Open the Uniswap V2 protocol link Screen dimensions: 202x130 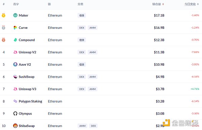pos(28,52)
